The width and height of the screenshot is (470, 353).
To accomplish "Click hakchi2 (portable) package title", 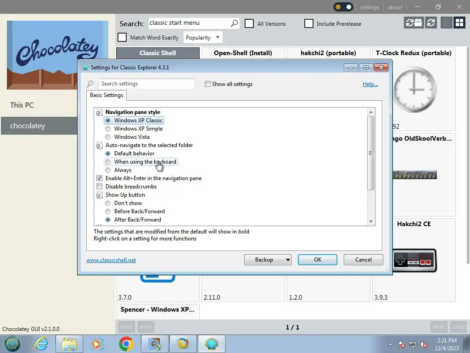I will coord(328,53).
